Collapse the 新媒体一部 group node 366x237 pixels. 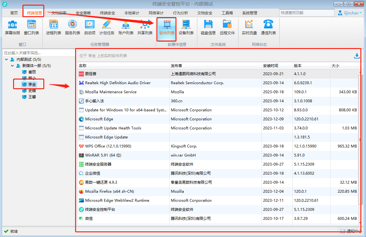[x=12, y=66]
